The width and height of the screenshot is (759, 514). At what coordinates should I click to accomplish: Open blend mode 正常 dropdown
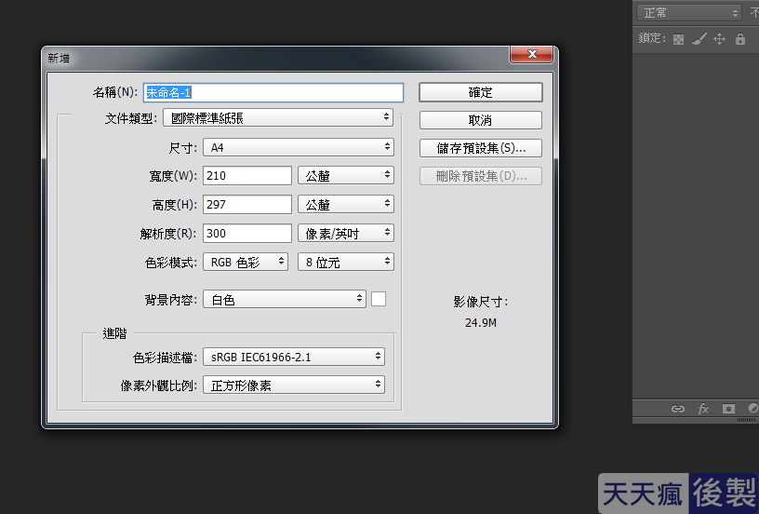click(x=689, y=13)
